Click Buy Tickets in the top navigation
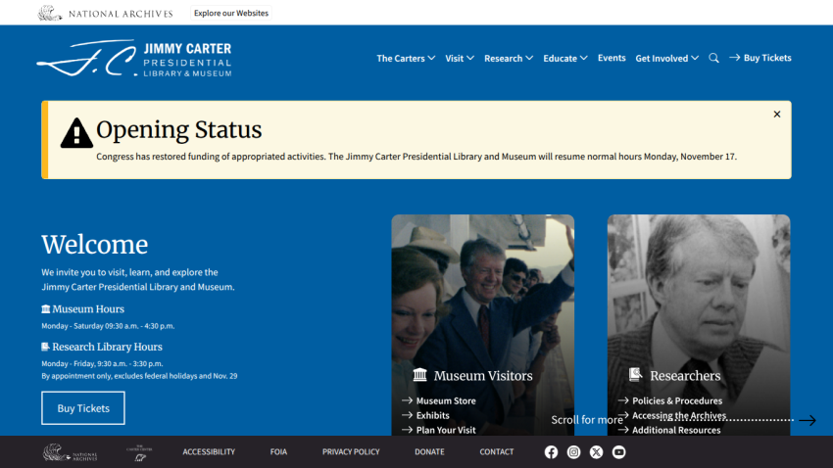This screenshot has width=833, height=468. point(760,58)
